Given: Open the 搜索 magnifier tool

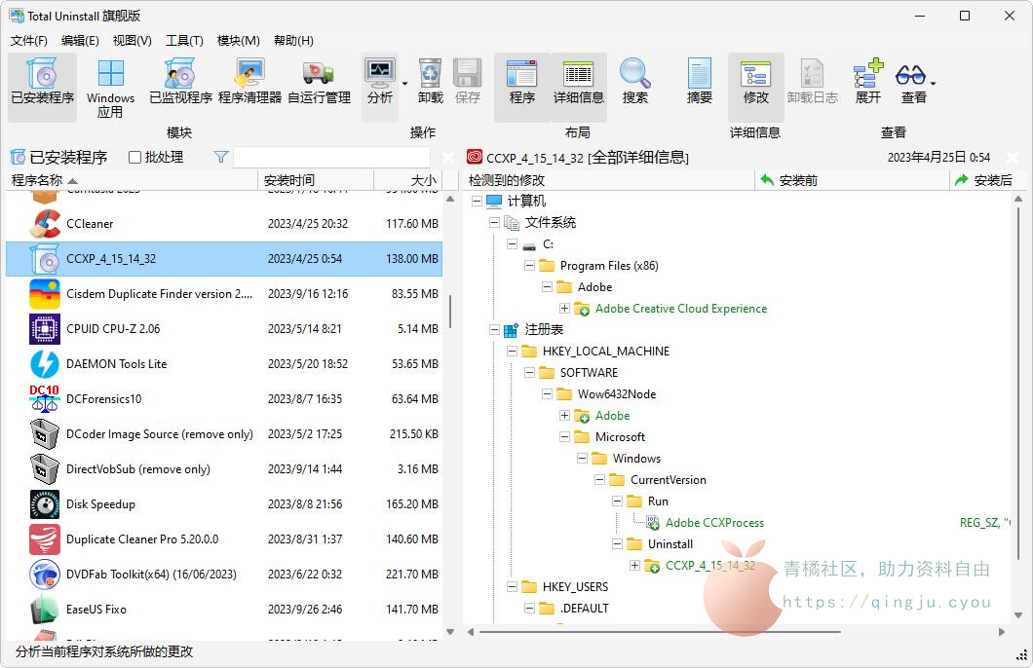Looking at the screenshot, I should pyautogui.click(x=635, y=82).
